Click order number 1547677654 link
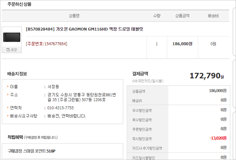 (47, 44)
